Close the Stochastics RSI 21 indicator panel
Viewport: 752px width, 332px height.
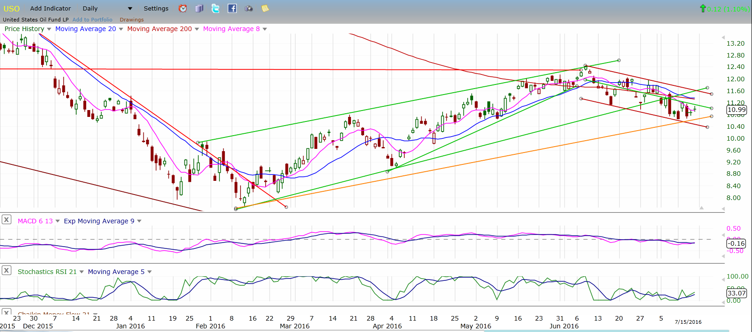click(x=6, y=270)
